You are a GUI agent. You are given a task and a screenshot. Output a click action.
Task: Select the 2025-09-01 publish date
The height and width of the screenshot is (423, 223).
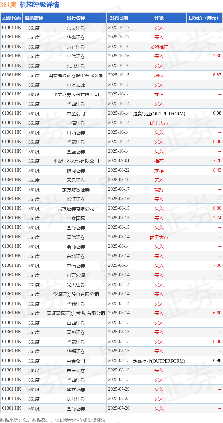pyautogui.click(x=119, y=161)
